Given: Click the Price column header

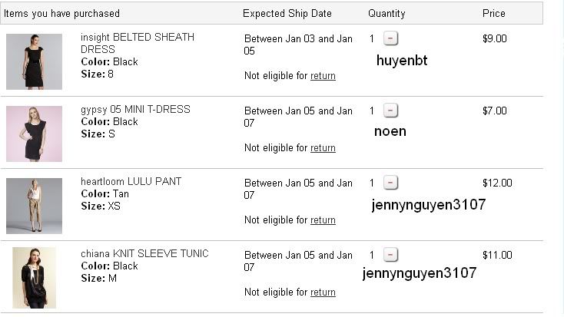Looking at the screenshot, I should [x=493, y=13].
